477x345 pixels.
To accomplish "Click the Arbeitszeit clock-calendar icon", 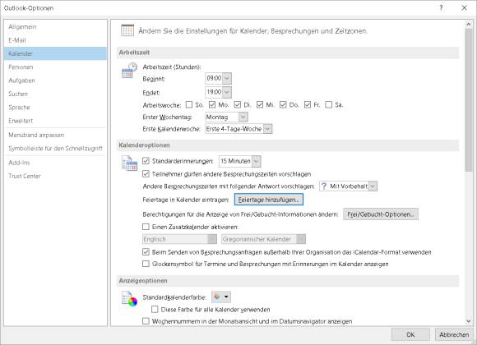I will (x=129, y=71).
